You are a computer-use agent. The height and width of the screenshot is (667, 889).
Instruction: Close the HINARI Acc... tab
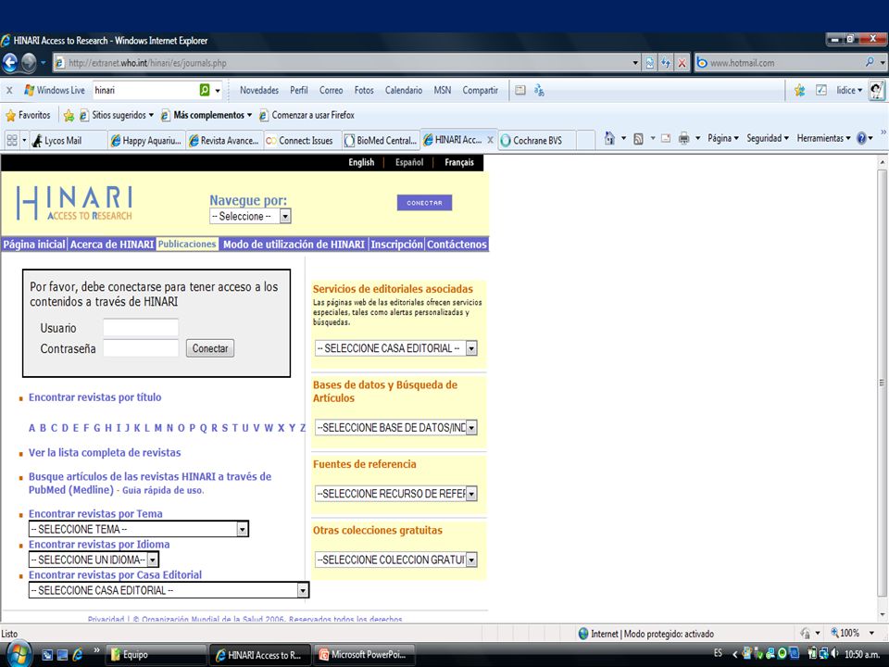pyautogui.click(x=491, y=140)
